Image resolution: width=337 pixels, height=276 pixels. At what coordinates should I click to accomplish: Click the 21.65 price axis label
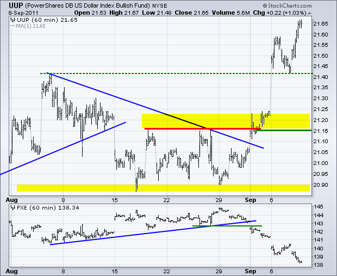[x=321, y=24]
